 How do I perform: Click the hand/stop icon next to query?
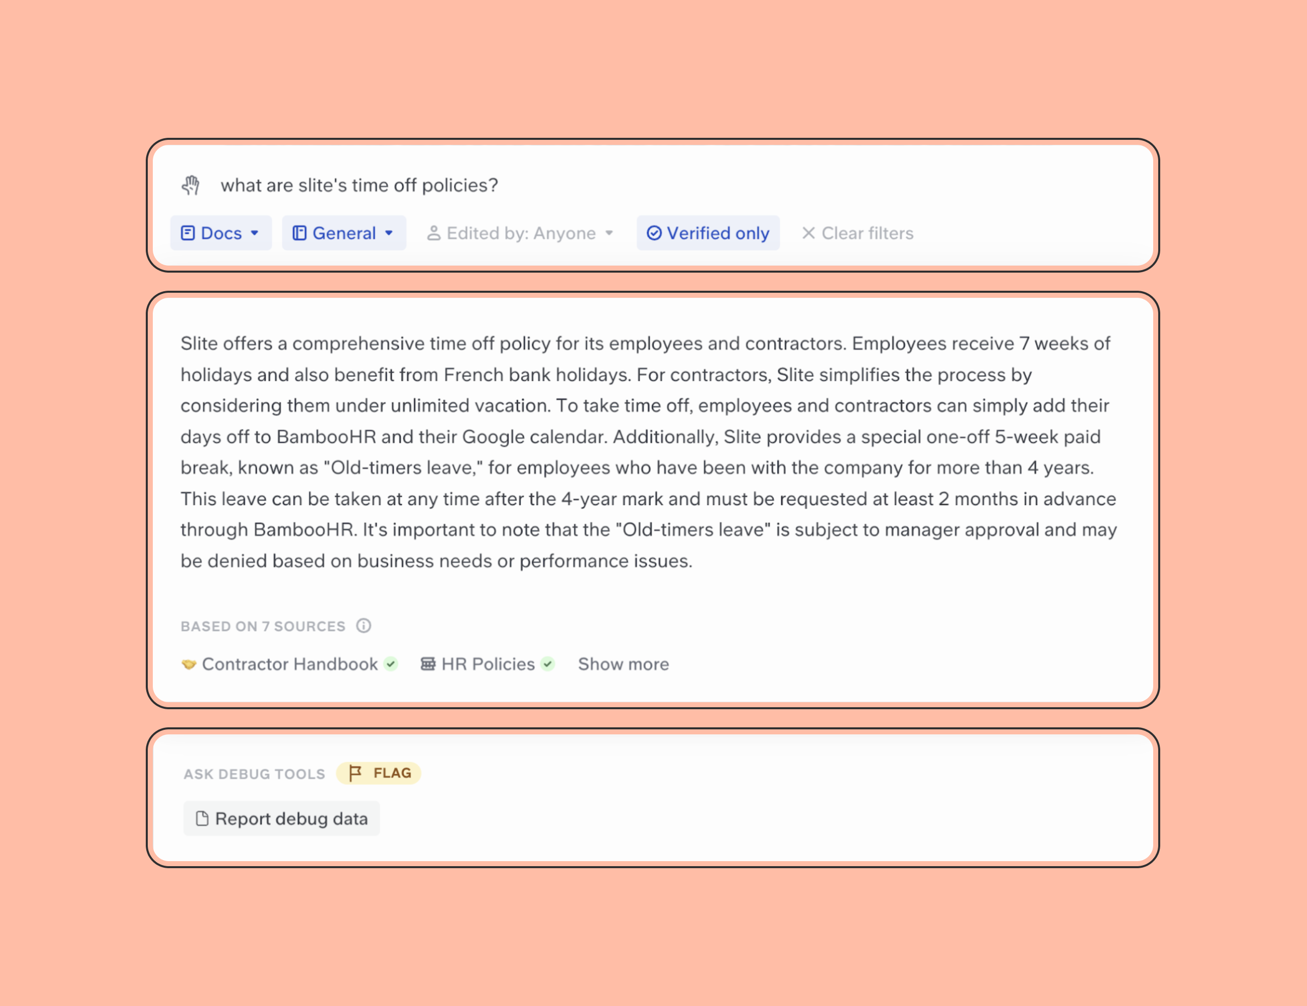tap(192, 185)
